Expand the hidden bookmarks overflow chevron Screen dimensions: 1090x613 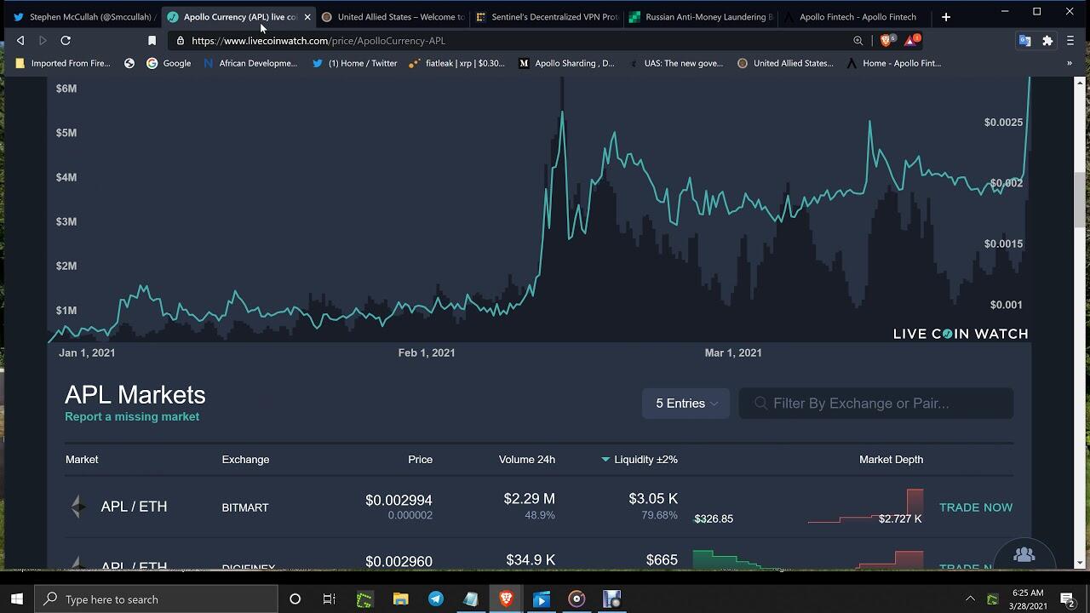tap(1070, 63)
